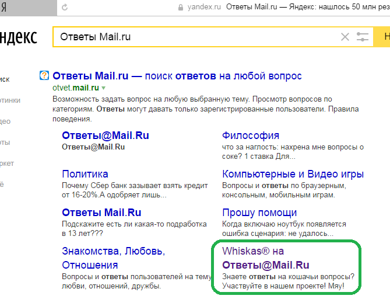Viewport: 390px width, 299px height.
Task: Click page title text 'нашлось 50 млн'
Action: click(347, 7)
